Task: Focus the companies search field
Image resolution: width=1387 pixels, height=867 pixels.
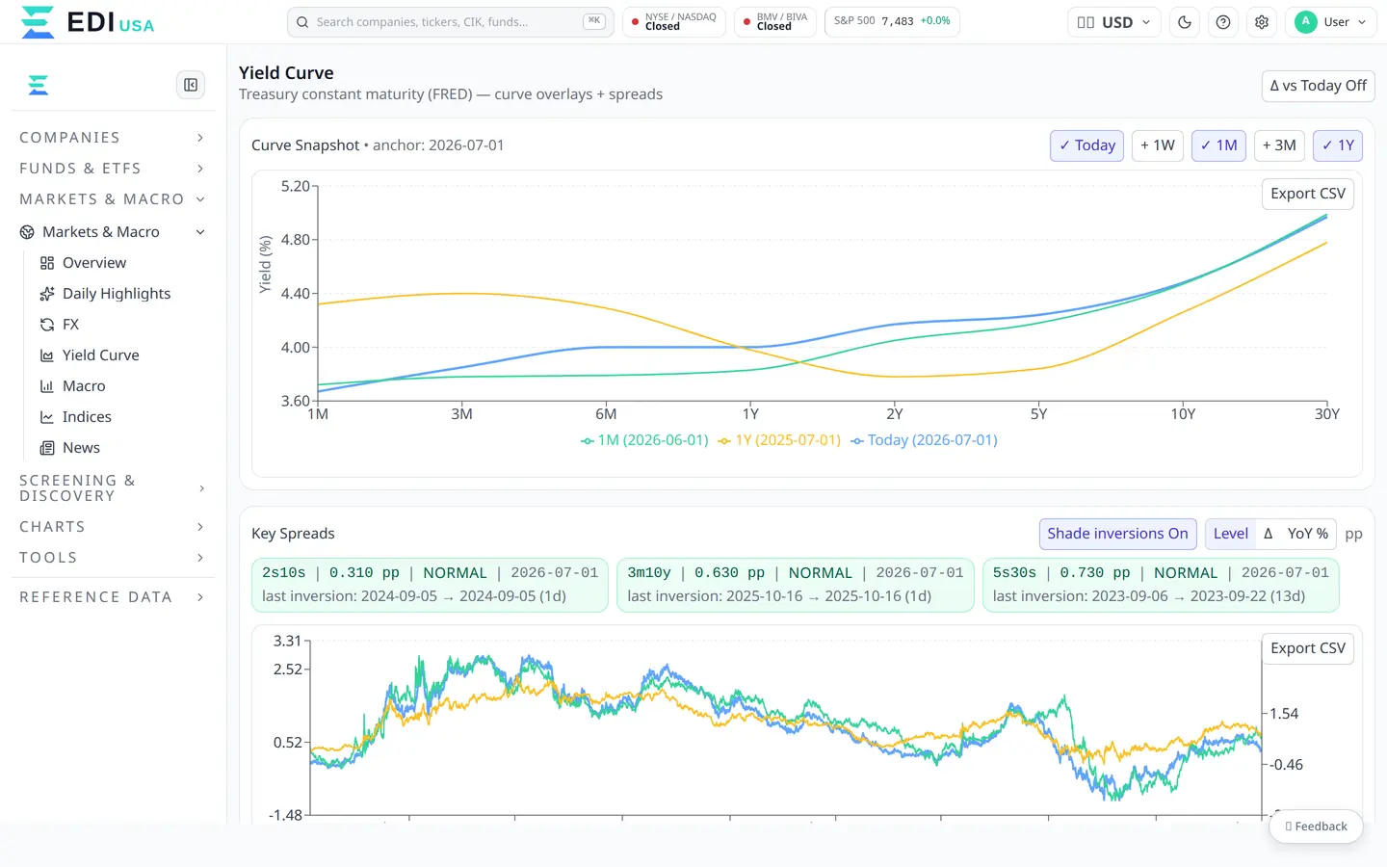Action: click(450, 22)
